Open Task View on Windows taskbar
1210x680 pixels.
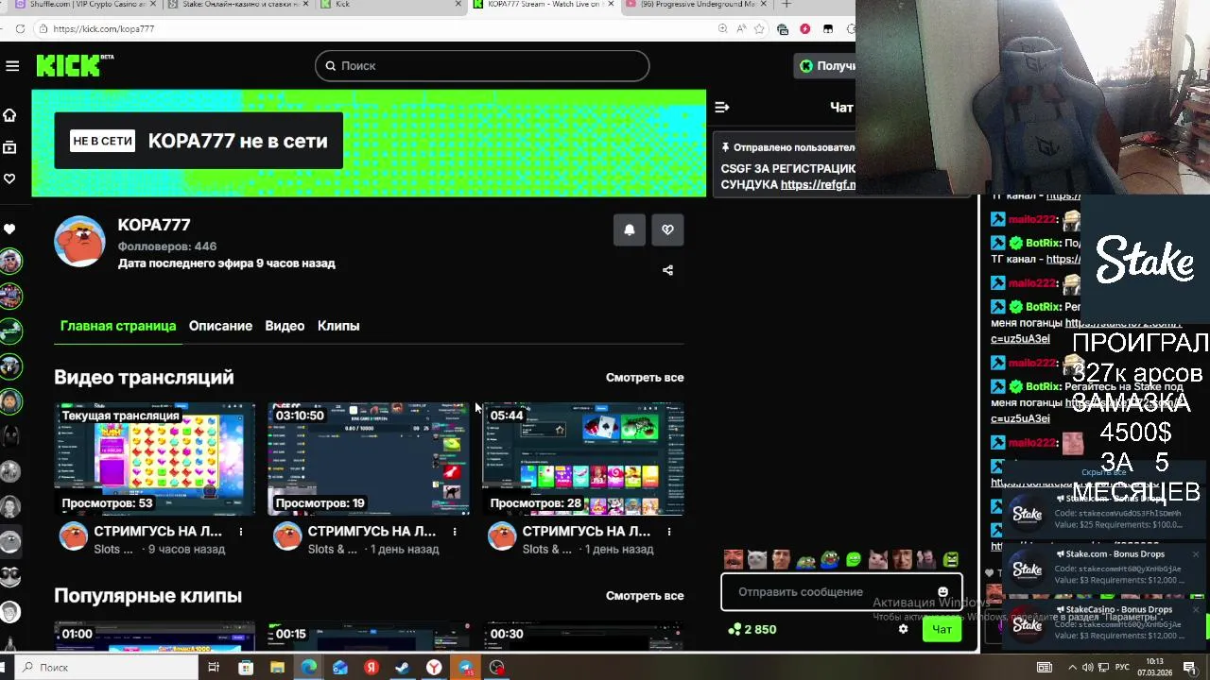(214, 668)
